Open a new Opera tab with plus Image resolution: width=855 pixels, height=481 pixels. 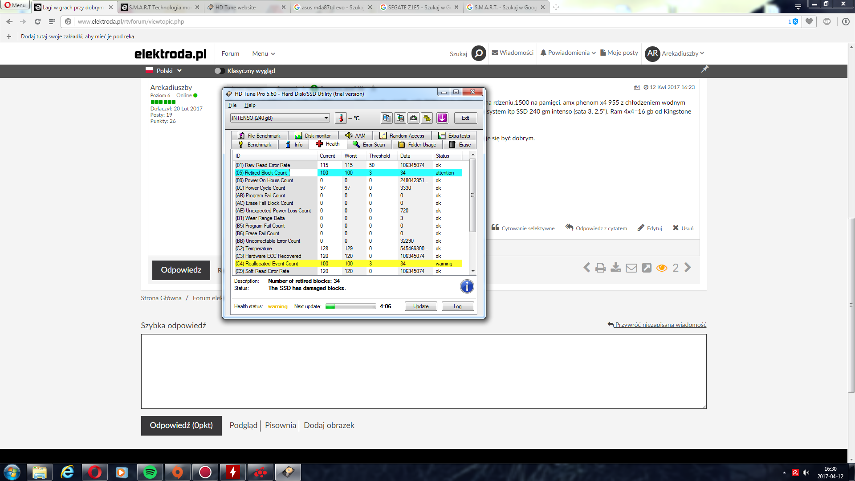556,7
